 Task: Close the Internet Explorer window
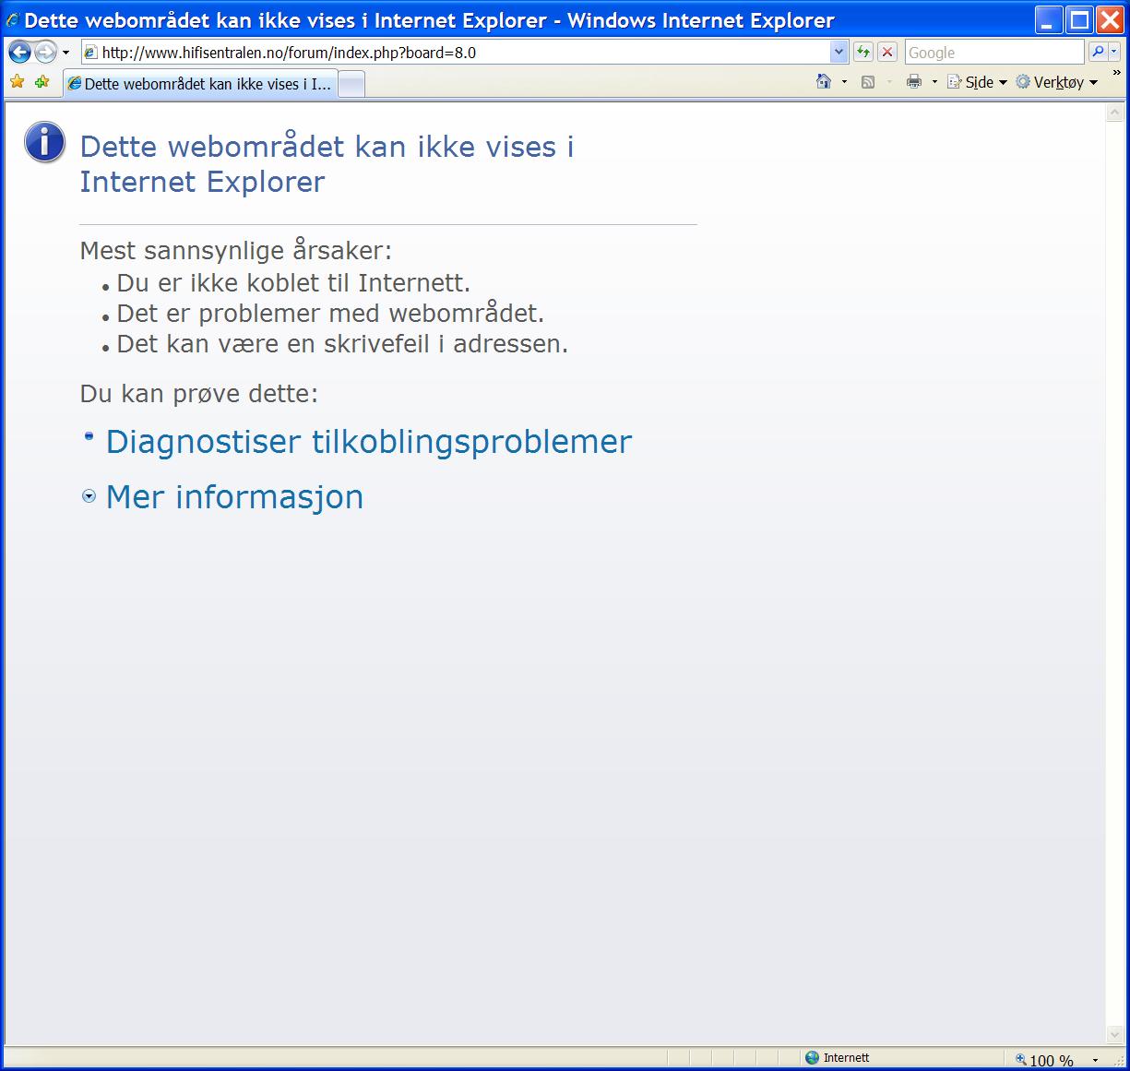tap(1110, 19)
